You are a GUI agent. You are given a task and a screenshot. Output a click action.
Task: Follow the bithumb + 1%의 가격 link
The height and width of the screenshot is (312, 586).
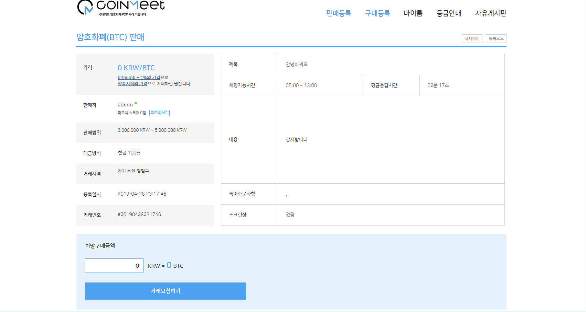[139, 78]
